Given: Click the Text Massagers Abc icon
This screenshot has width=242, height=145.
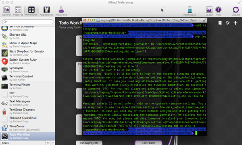Looking at the screenshot, I should pyautogui.click(x=4, y=103).
